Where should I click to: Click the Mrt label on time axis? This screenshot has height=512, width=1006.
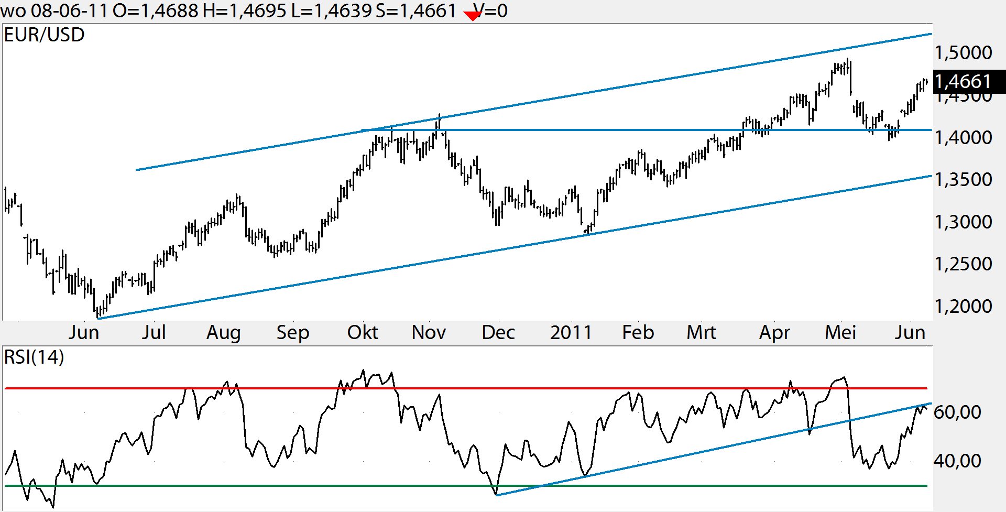701,333
